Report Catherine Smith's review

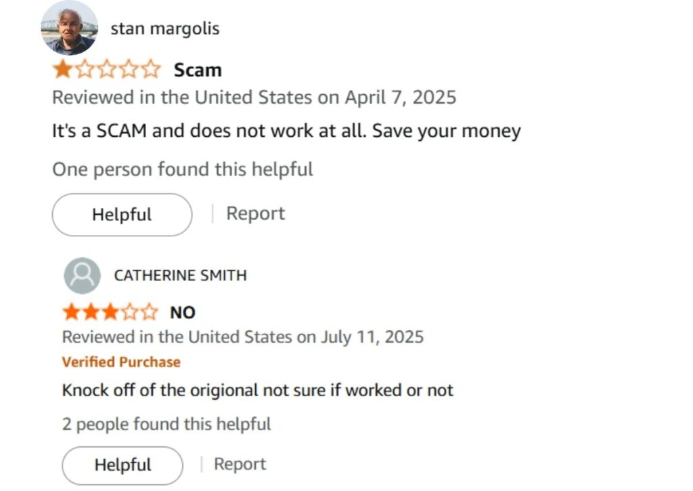[x=240, y=464]
